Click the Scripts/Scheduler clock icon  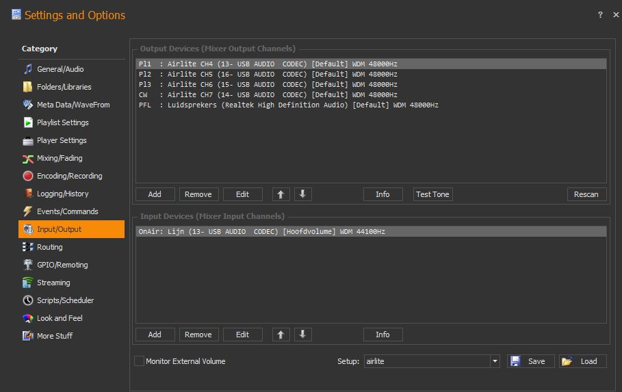[28, 300]
